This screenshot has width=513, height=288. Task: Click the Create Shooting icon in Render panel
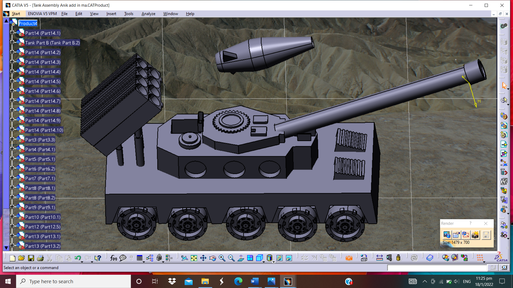(447, 235)
